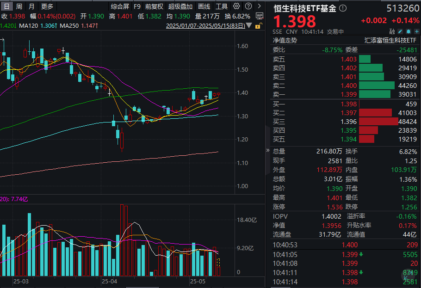This screenshot has height=288, width=421.
Task: Toggle the padlock near the date range
Action: coord(257,26)
